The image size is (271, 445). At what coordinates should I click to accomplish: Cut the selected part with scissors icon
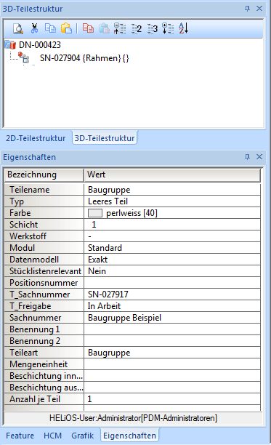click(34, 28)
